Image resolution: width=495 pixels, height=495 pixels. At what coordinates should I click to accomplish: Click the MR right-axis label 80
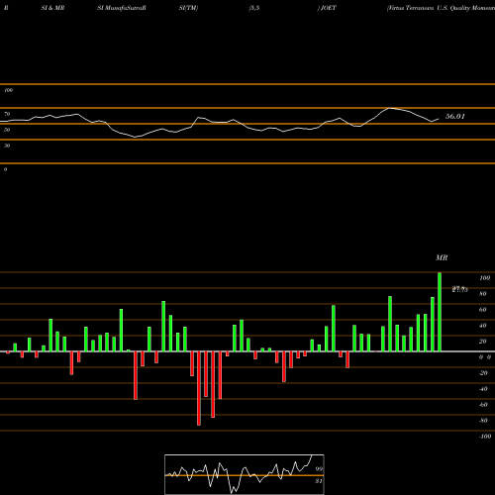483,294
